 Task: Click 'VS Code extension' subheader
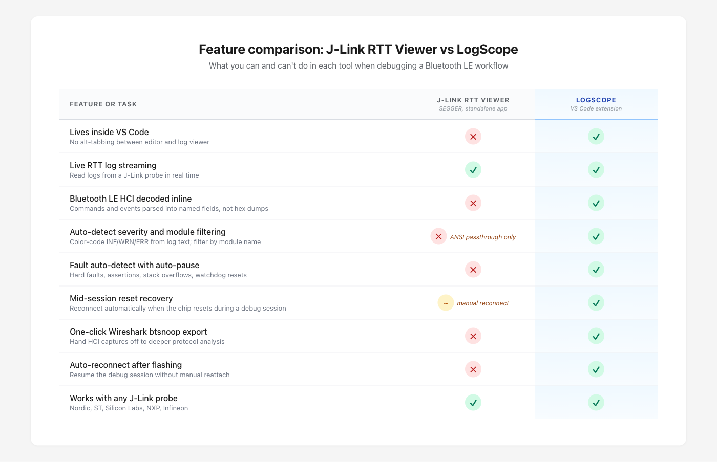pyautogui.click(x=596, y=108)
